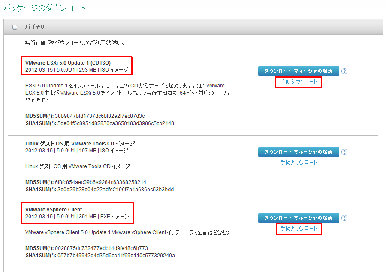
Task: Click 手動ダウンロード link for Linux VMware Tools
Action: 299,162
